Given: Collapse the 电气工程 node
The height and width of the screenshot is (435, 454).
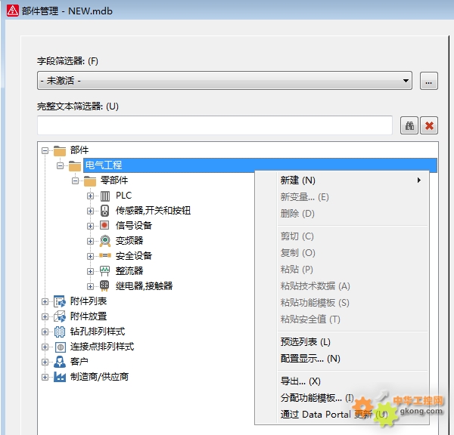Looking at the screenshot, I should (60, 166).
